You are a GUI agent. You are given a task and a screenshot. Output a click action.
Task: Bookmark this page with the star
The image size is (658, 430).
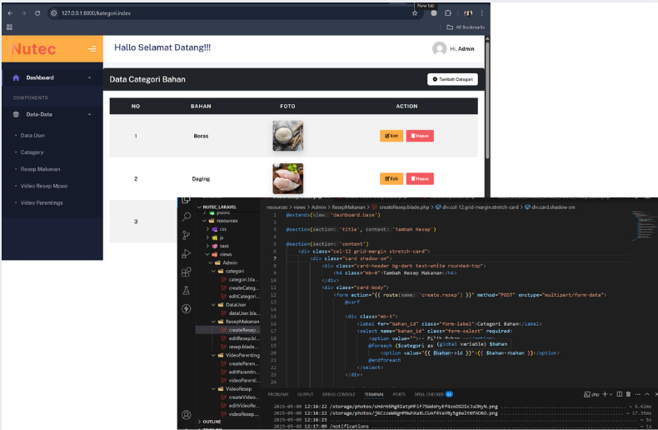(x=415, y=13)
